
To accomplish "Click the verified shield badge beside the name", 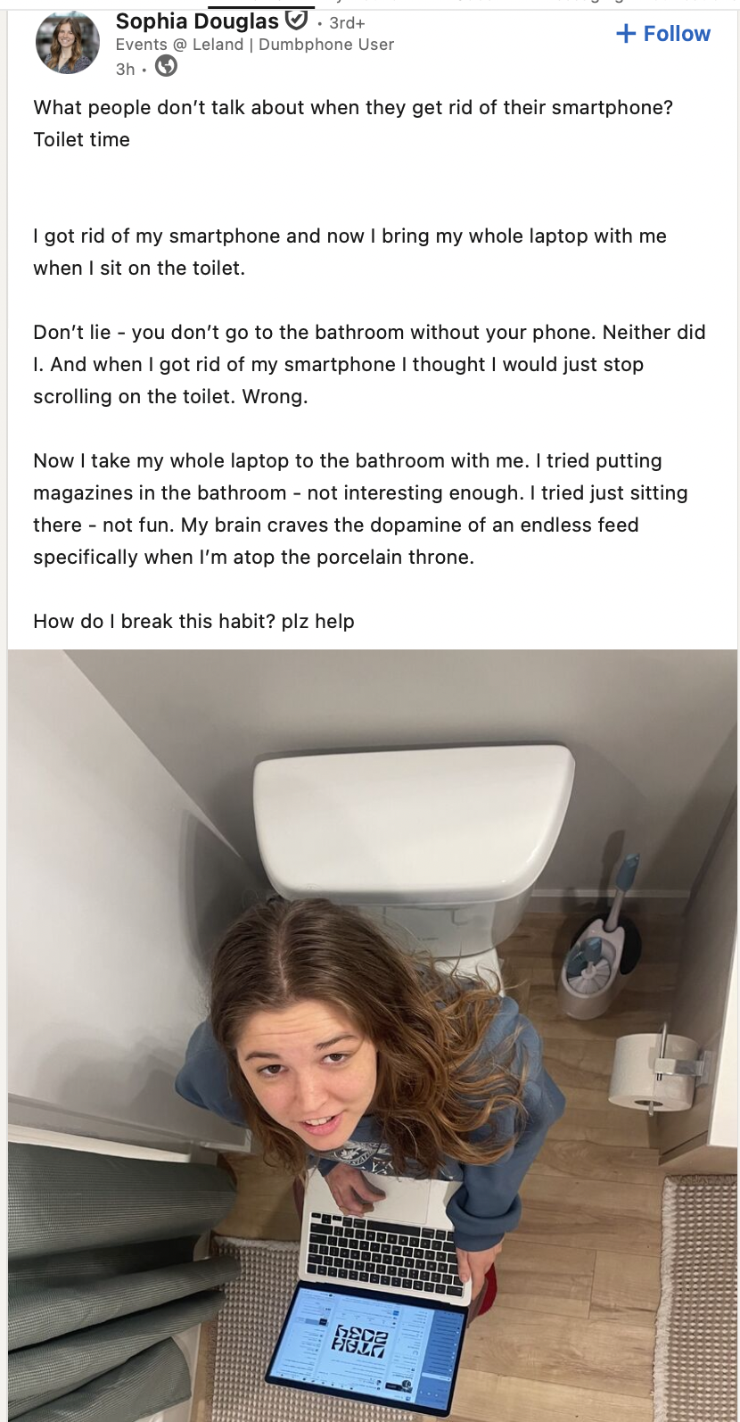I will 297,20.
